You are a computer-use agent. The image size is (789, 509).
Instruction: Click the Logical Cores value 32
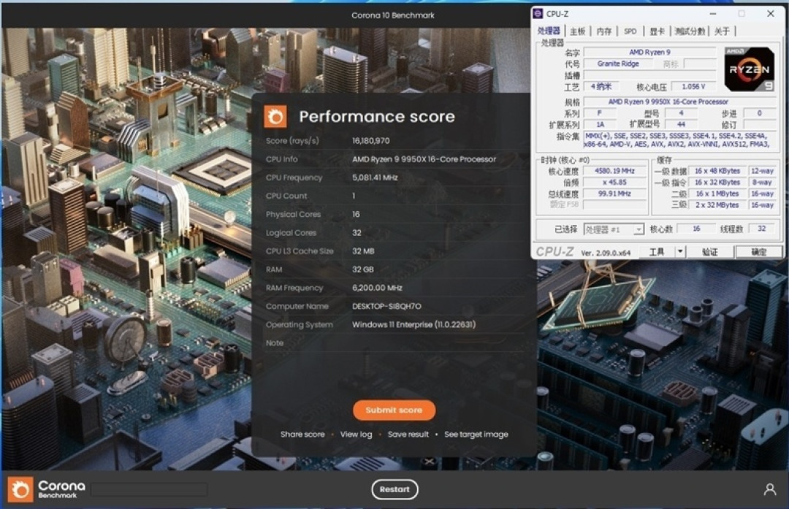(357, 233)
